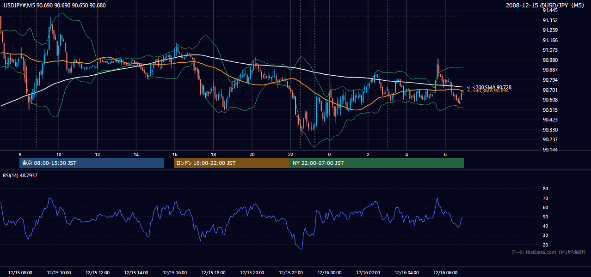Click the RSI 30 level label
This screenshot has width=591, height=277.
pyautogui.click(x=545, y=235)
